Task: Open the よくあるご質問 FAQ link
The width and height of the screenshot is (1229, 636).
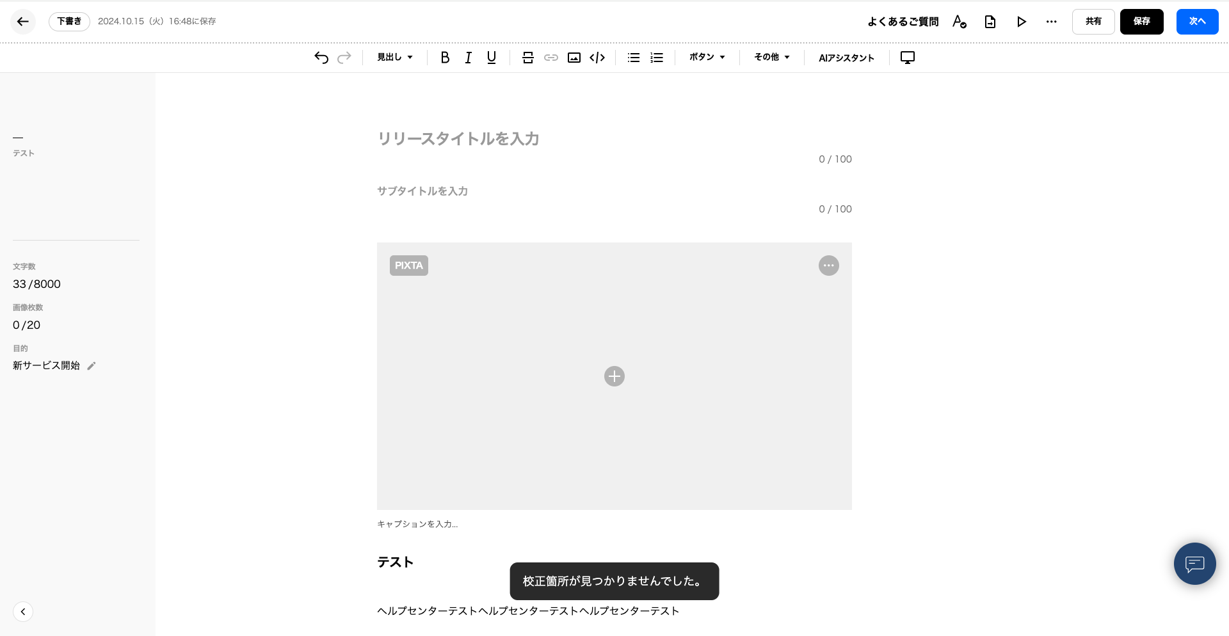Action: (x=903, y=22)
